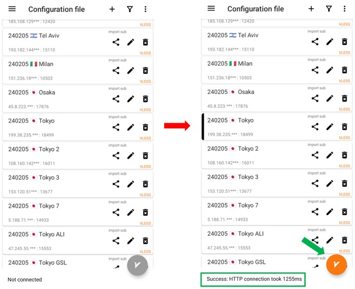Delete the Osaka config in left screen
This screenshot has width=355, height=289.
coord(145,99)
